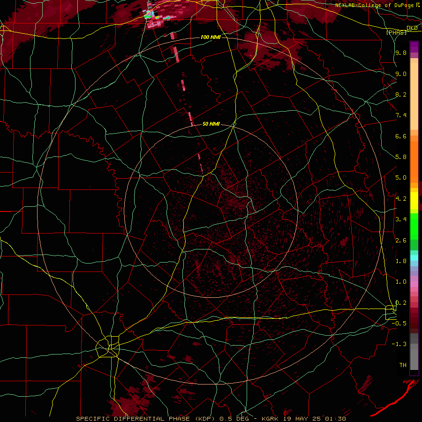Click the "100 NMI" range ring label
The height and width of the screenshot is (422, 422).
click(211, 37)
